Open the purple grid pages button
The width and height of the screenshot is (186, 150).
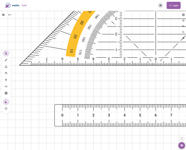tap(182, 145)
